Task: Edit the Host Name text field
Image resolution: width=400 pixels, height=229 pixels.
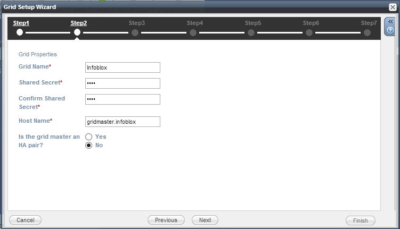Action: (x=123, y=122)
